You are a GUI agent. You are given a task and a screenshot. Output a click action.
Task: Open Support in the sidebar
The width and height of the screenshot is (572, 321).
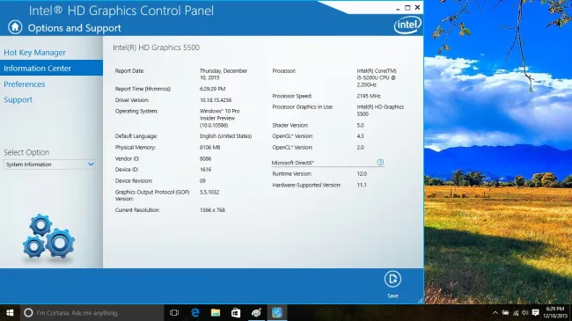pos(18,100)
